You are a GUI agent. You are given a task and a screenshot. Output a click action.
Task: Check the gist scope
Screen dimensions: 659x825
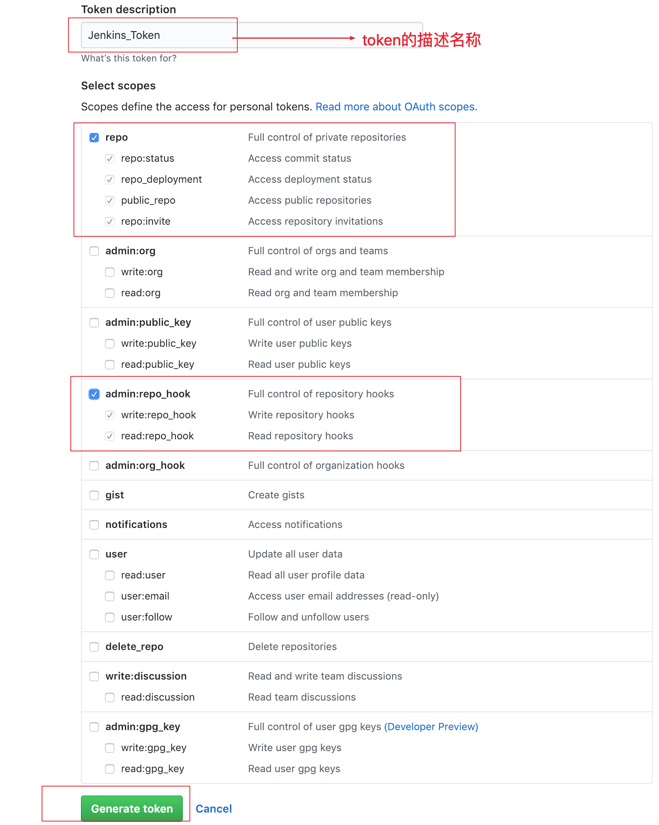pyautogui.click(x=94, y=495)
